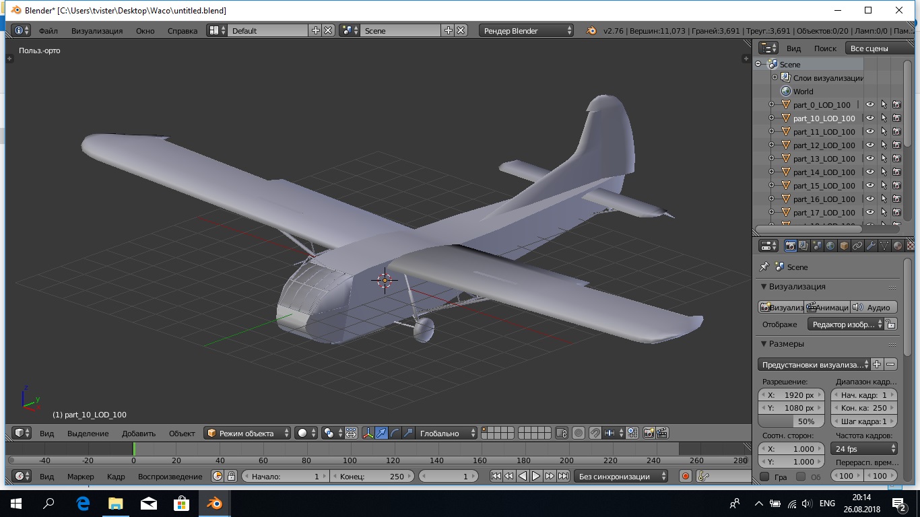The width and height of the screenshot is (920, 517).
Task: Open the Modifiers wrench tab
Action: click(x=871, y=246)
